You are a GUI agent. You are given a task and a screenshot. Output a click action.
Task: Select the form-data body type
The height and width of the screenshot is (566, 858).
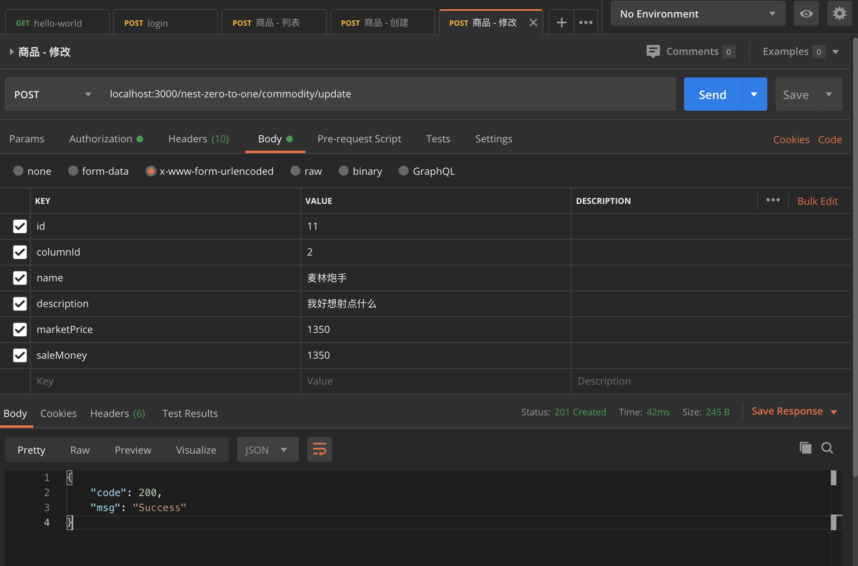99,171
